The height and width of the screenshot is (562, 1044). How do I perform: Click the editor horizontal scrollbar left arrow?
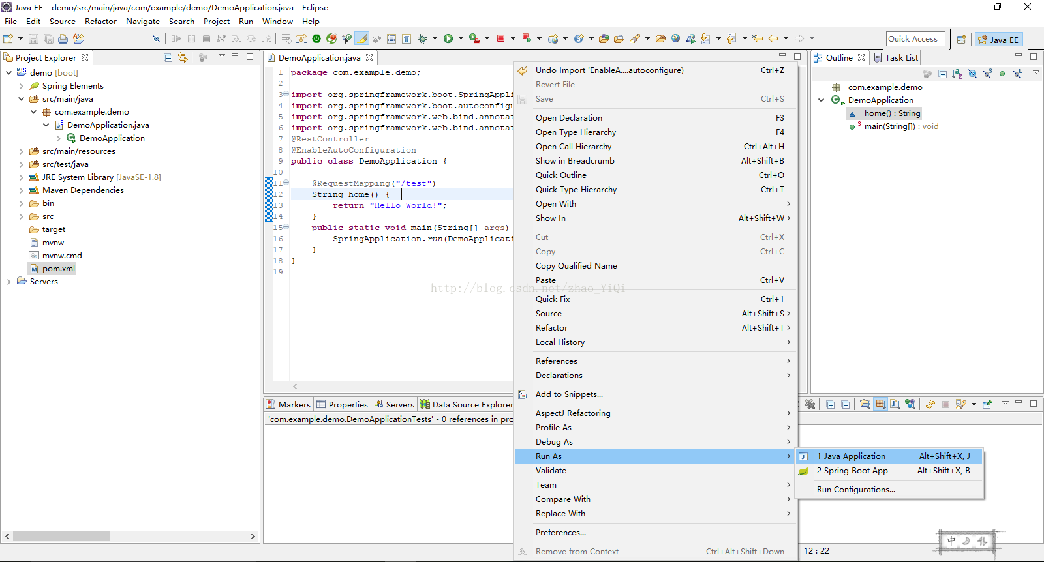[x=295, y=386]
